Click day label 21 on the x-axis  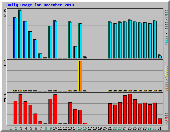coord(110,128)
